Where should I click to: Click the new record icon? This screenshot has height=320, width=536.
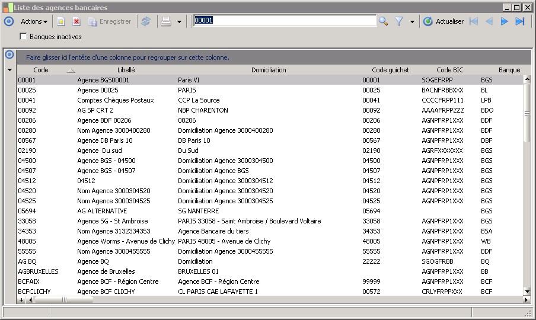[60, 21]
